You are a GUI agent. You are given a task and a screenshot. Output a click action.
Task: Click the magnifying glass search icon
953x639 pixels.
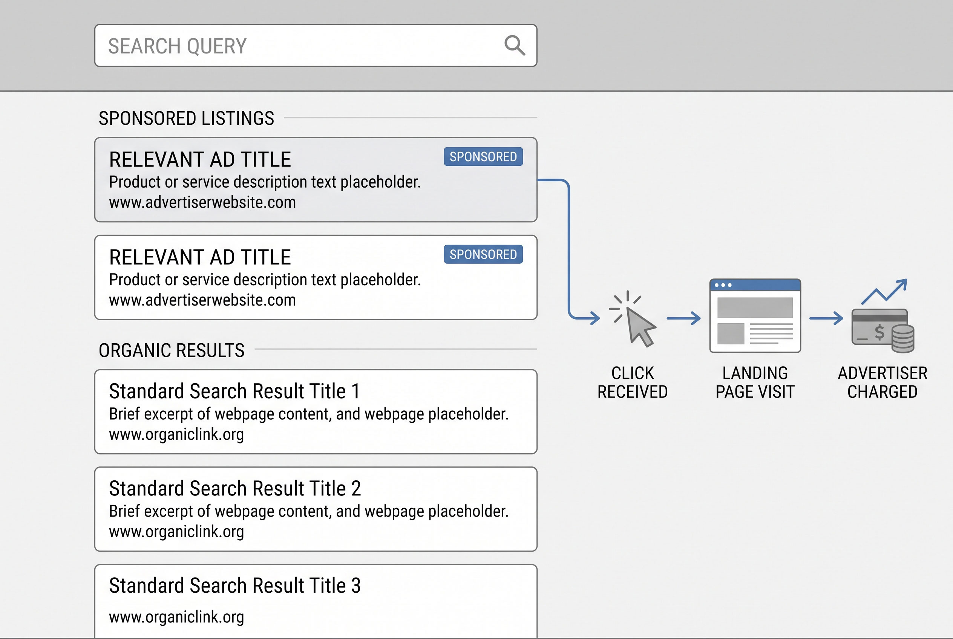(x=515, y=45)
